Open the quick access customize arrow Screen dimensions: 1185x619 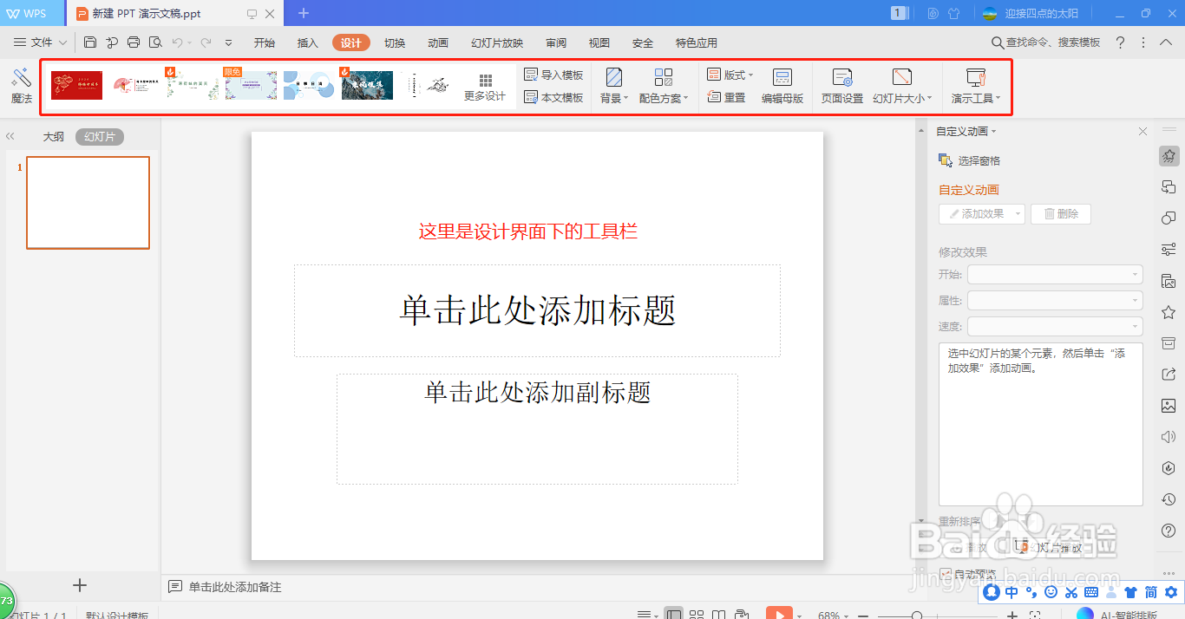click(228, 42)
